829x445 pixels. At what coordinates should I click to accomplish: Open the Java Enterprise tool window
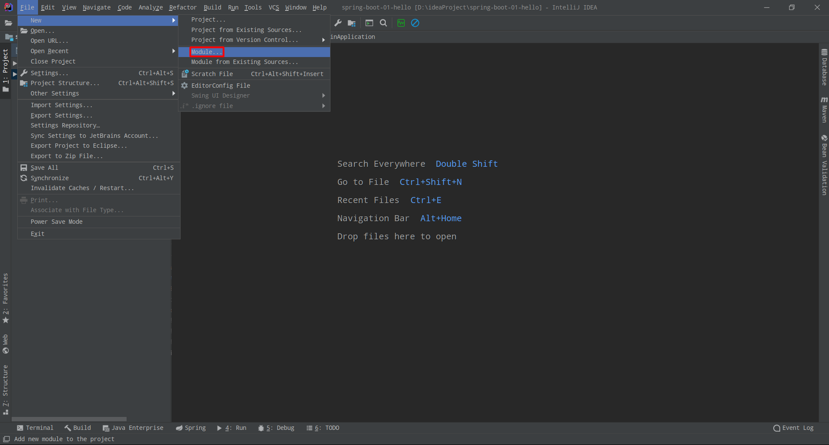tap(133, 428)
